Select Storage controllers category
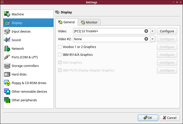The width and height of the screenshot is (183, 124). point(28,66)
